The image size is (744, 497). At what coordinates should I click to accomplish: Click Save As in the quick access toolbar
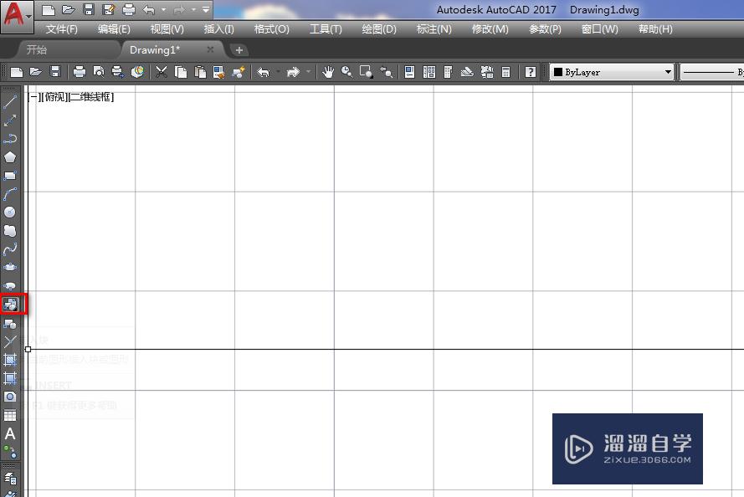pyautogui.click(x=109, y=9)
